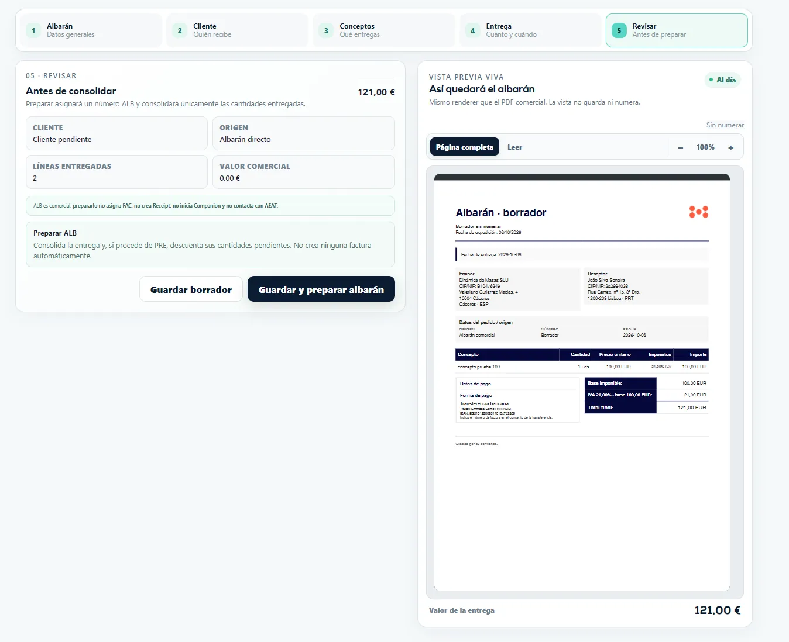
Task: Switch to step 3 Conceptos
Action: click(384, 30)
